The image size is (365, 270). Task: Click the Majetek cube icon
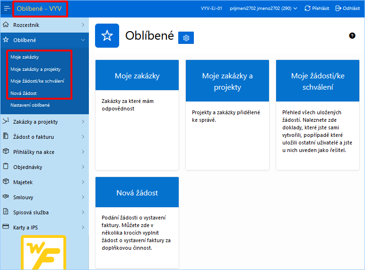[6, 181]
